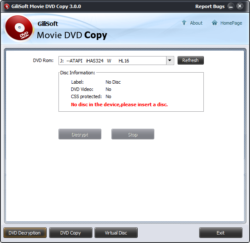This screenshot has height=243, width=250.
Task: Click the red DVD disc logo
Action: click(x=19, y=28)
